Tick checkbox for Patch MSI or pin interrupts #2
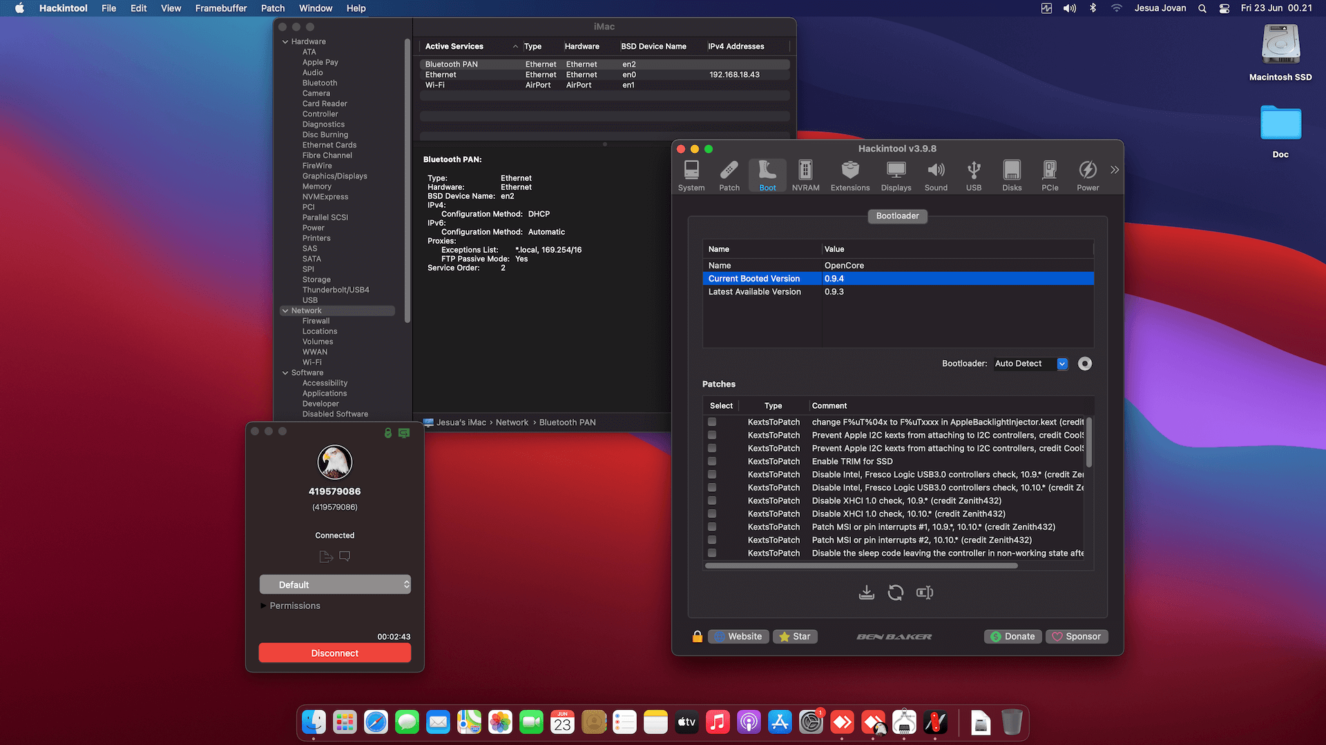The height and width of the screenshot is (745, 1326). pyautogui.click(x=712, y=540)
